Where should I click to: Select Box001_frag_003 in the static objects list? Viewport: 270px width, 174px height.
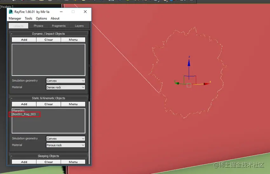click(24, 114)
